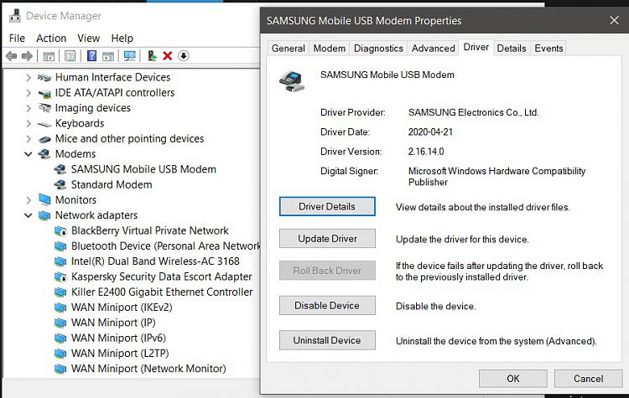The image size is (629, 398).
Task: Click OK in the Properties dialog
Action: [513, 379]
